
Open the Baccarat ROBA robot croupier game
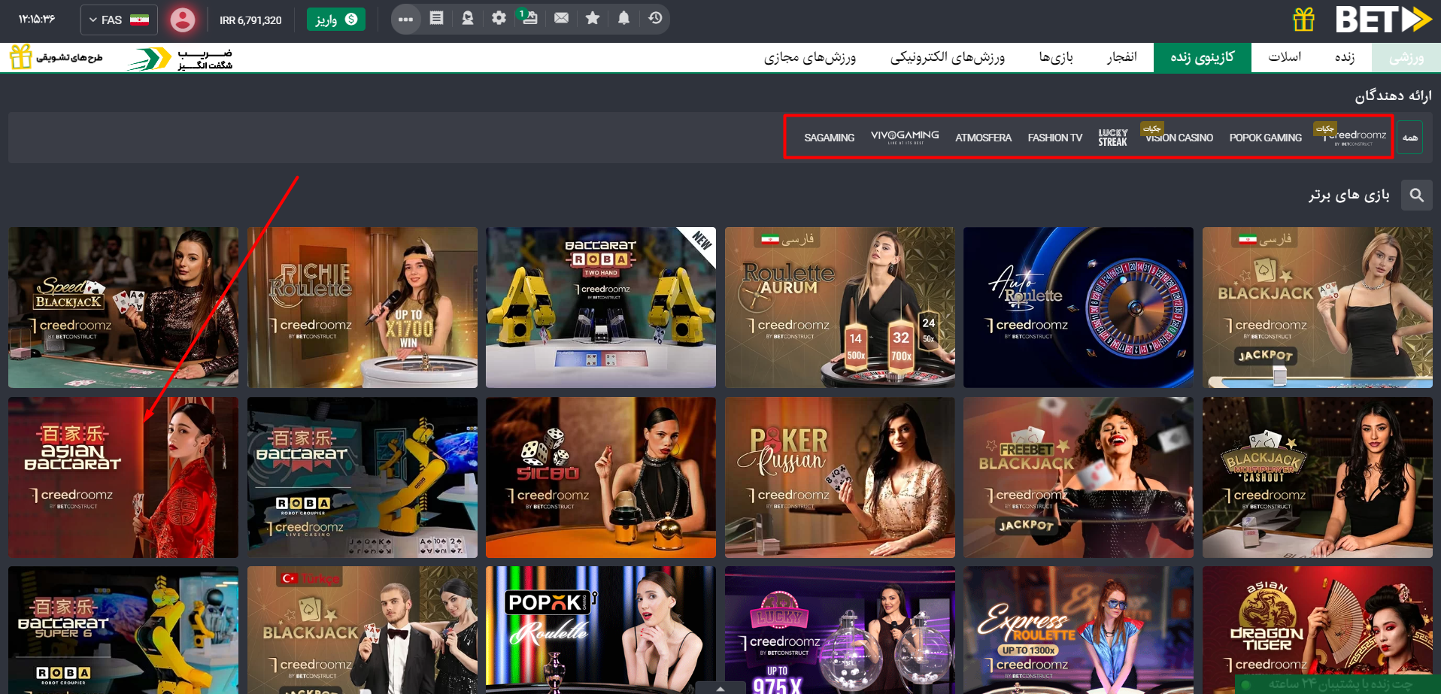(x=363, y=477)
